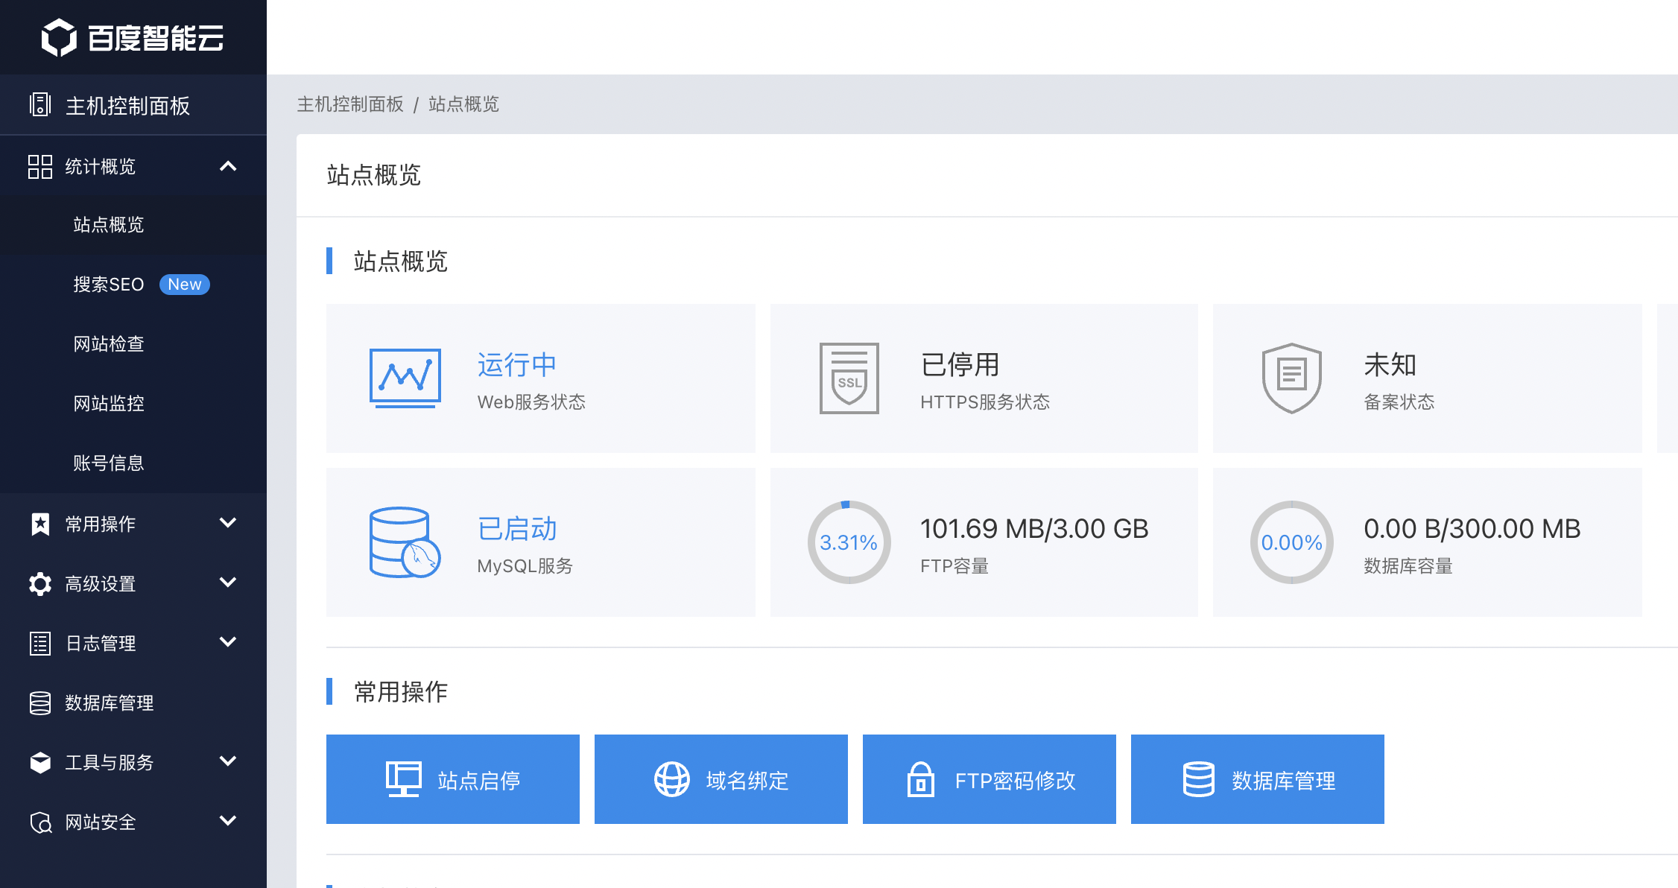The width and height of the screenshot is (1678, 888).
Task: Click the lock icon on FTP密码修改 button
Action: 921,779
